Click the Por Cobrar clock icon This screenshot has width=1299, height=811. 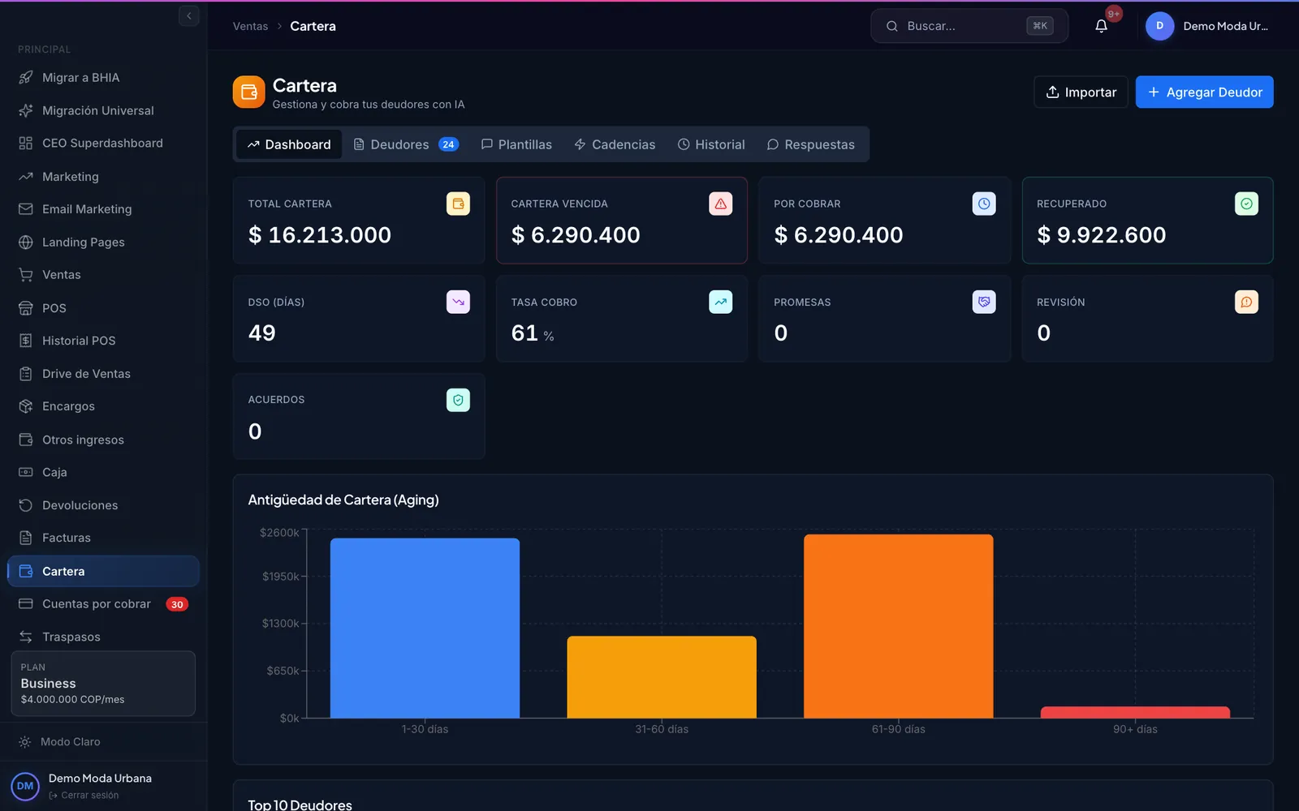[984, 204]
